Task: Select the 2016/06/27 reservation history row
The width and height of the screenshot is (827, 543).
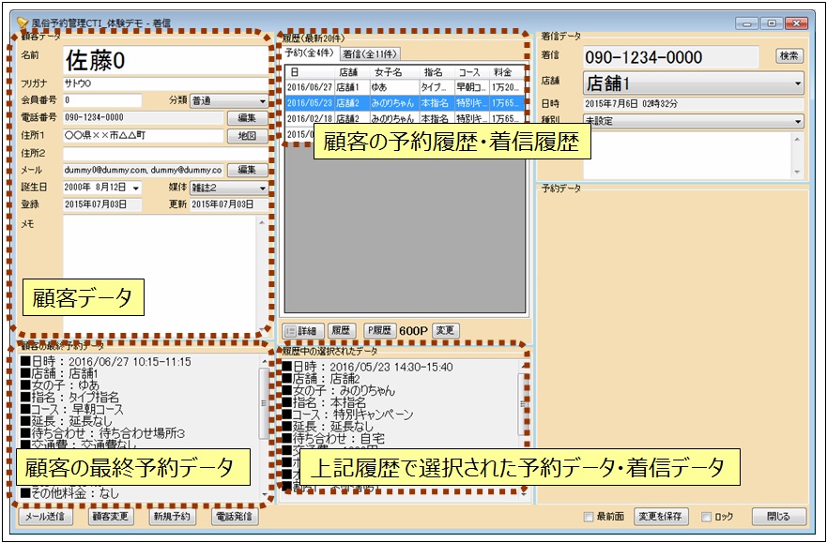Action: (x=310, y=87)
